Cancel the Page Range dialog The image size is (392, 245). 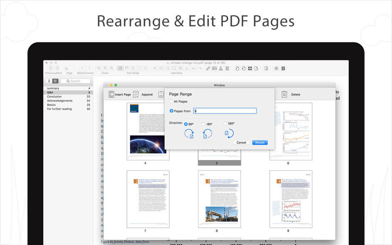[241, 142]
